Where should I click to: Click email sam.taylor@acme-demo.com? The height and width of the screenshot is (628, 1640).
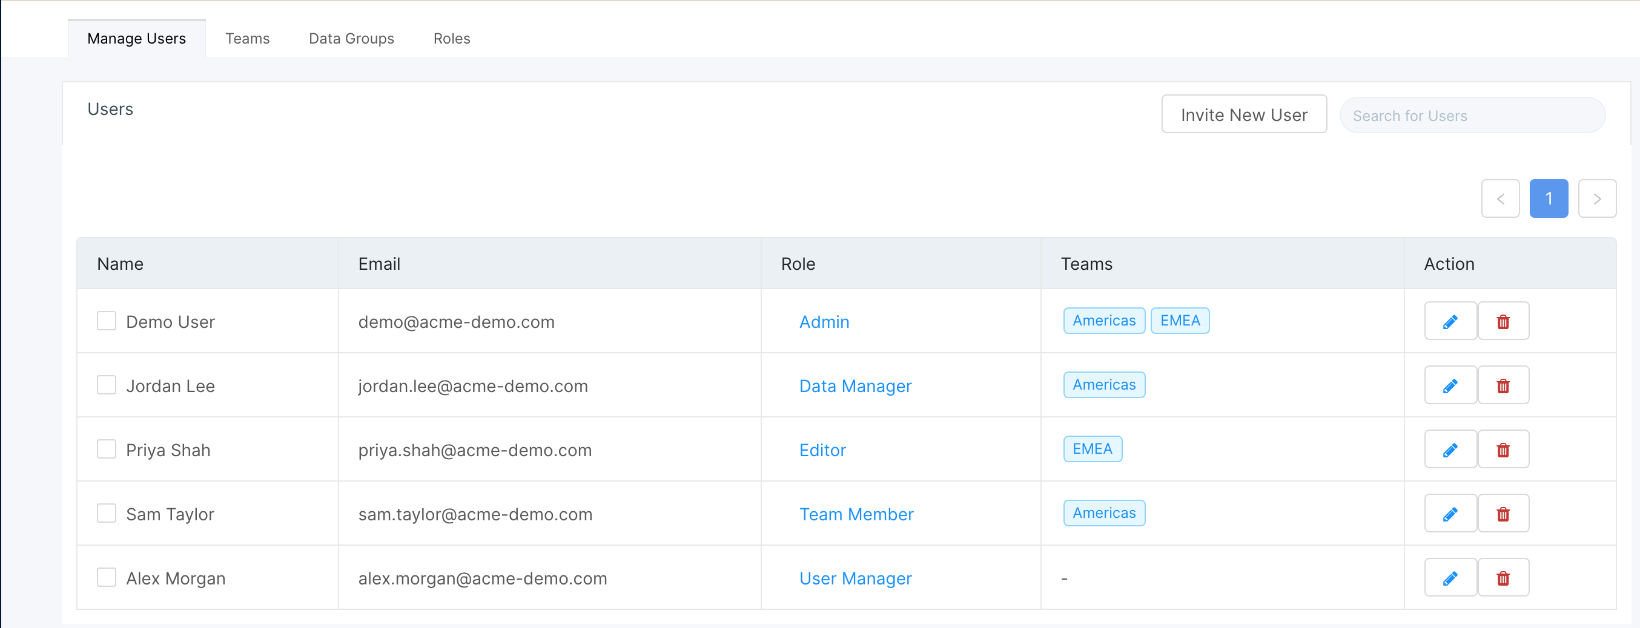(475, 514)
